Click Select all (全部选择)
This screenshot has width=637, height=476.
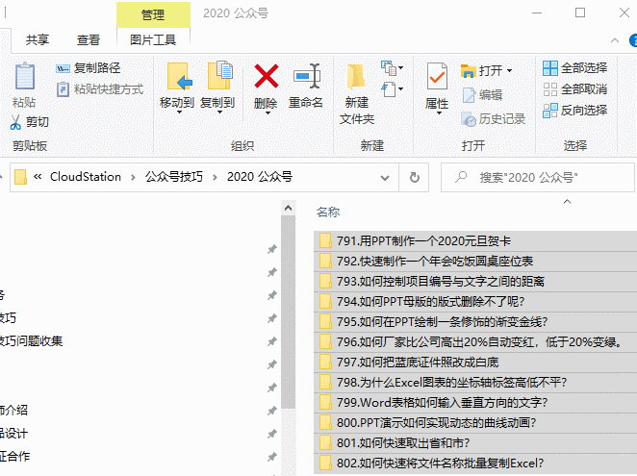coord(574,68)
